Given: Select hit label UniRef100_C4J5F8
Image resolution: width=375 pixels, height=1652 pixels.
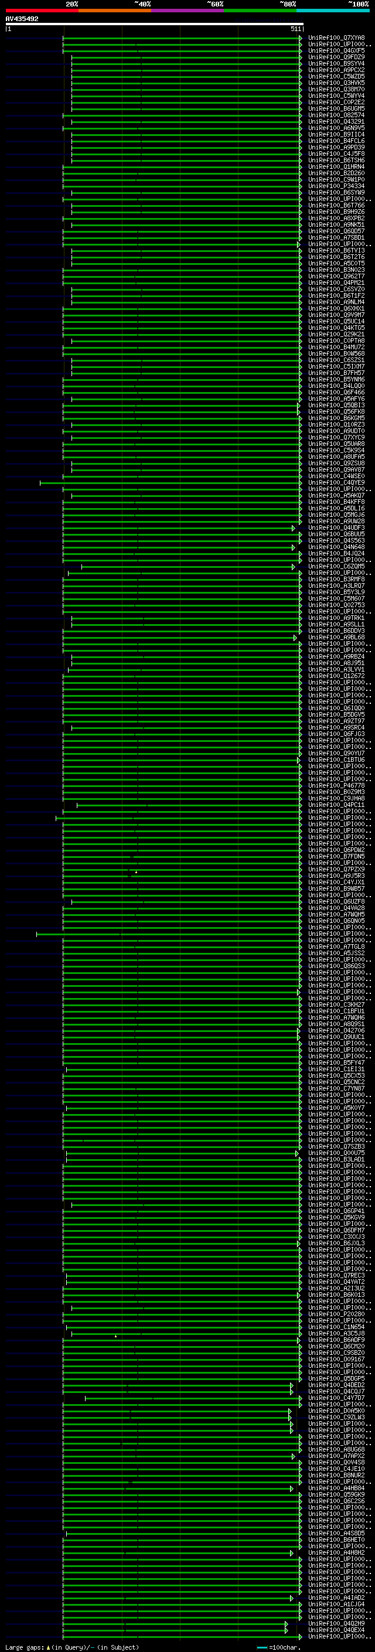Looking at the screenshot, I should click(x=336, y=154).
